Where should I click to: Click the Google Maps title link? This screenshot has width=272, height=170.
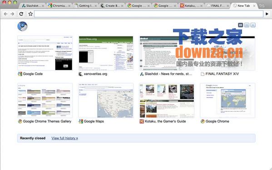[x=94, y=121]
